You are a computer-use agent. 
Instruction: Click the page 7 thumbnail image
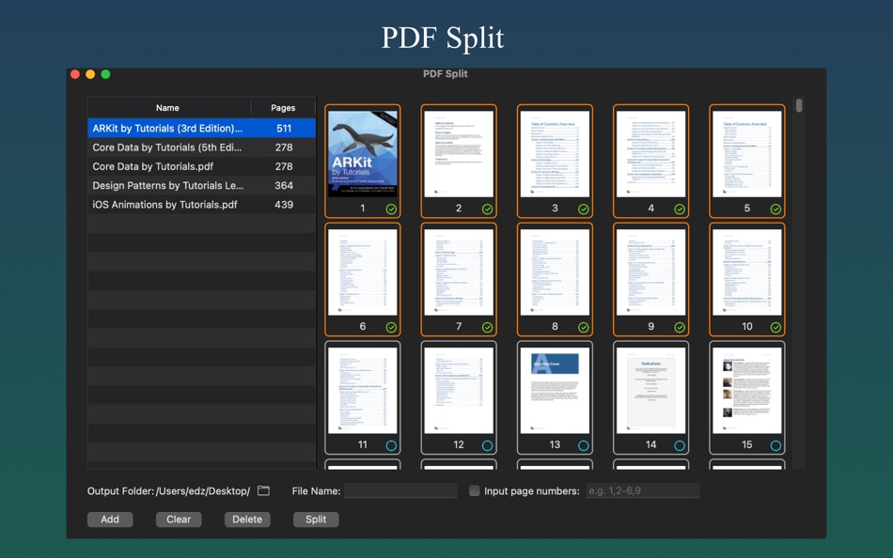(x=459, y=272)
